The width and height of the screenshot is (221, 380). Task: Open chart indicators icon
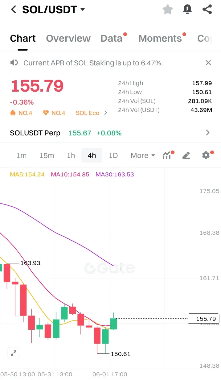click(167, 155)
